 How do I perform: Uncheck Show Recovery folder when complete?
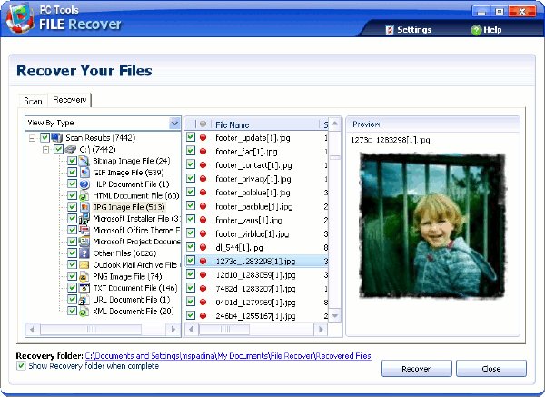[x=21, y=366]
